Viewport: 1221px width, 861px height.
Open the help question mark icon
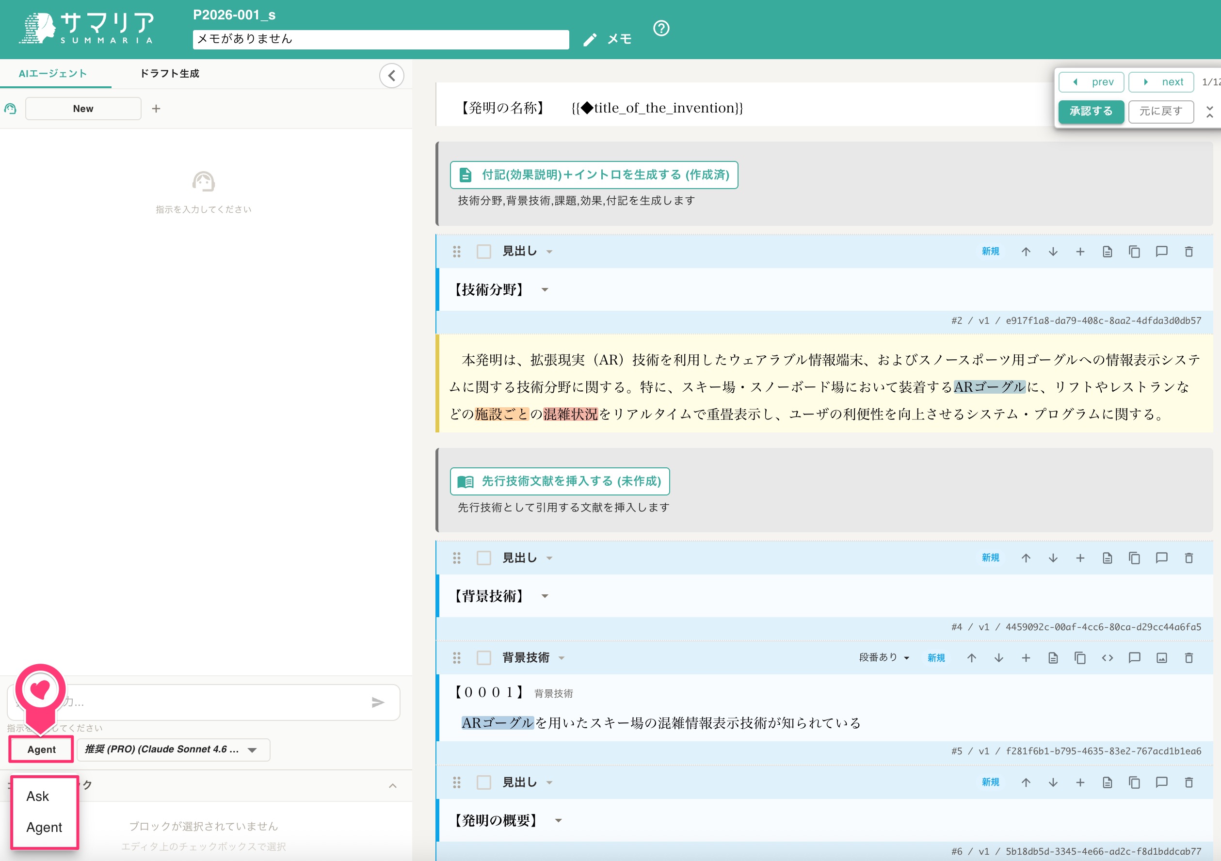click(661, 28)
